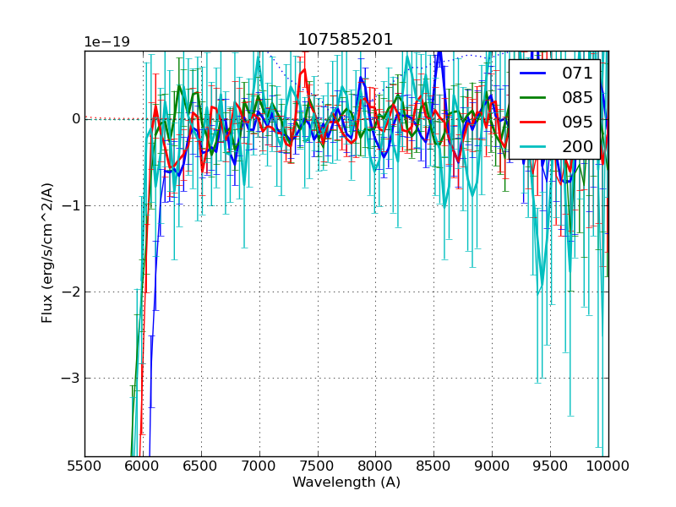The width and height of the screenshot is (676, 507).
Task: Select the 085 legend label
Action: pyautogui.click(x=577, y=98)
